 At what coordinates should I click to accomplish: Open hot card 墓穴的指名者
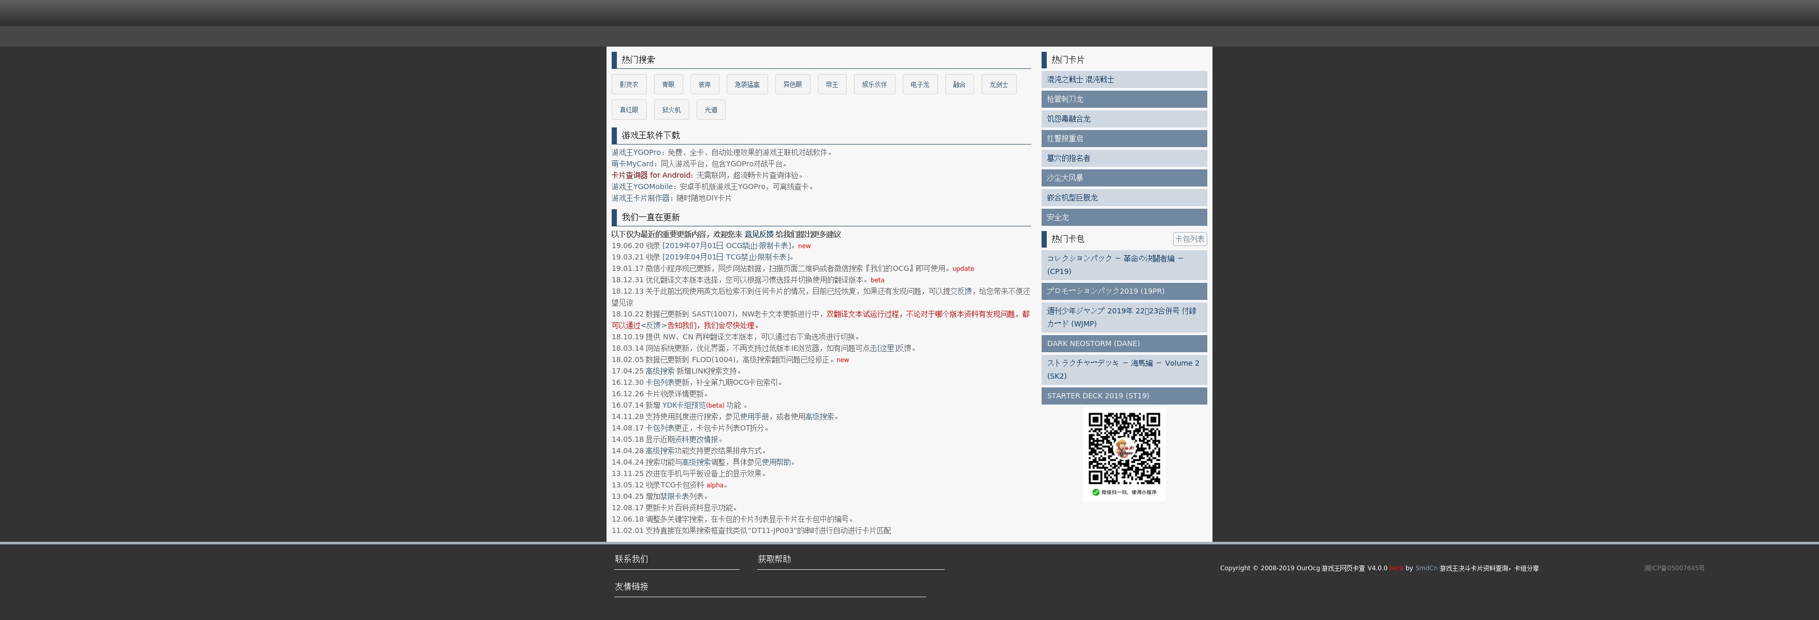(x=1123, y=158)
